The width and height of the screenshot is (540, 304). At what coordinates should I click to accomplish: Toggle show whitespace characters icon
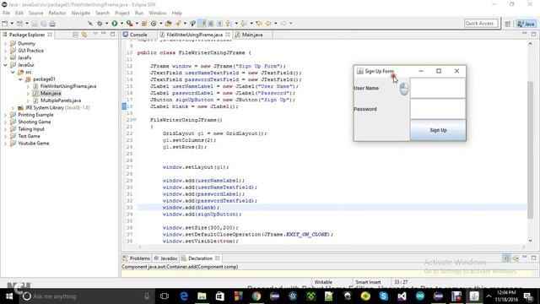point(219,23)
